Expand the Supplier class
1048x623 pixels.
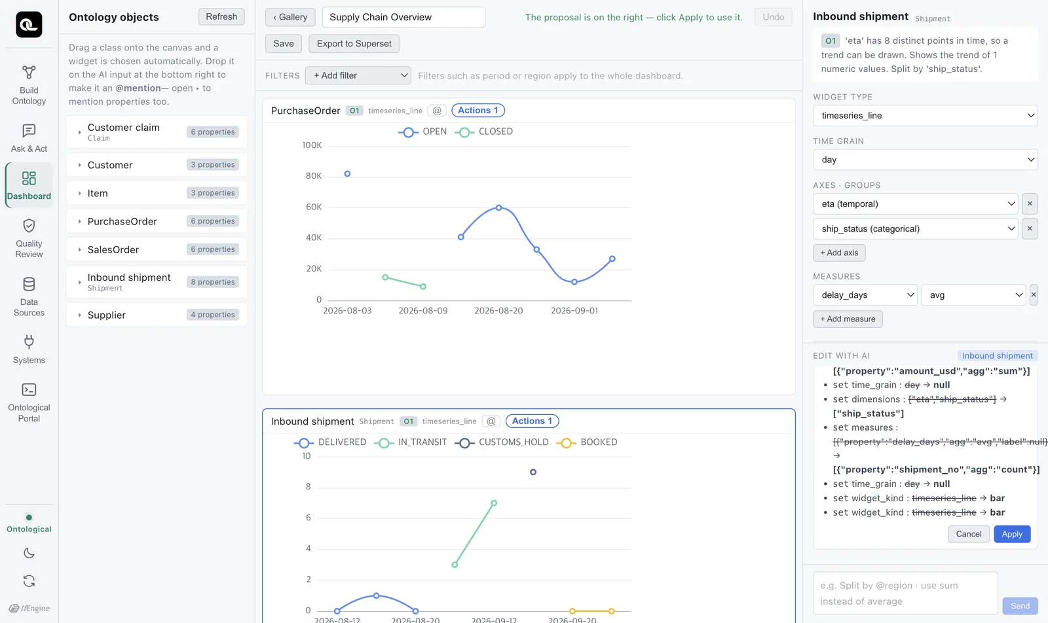(80, 315)
